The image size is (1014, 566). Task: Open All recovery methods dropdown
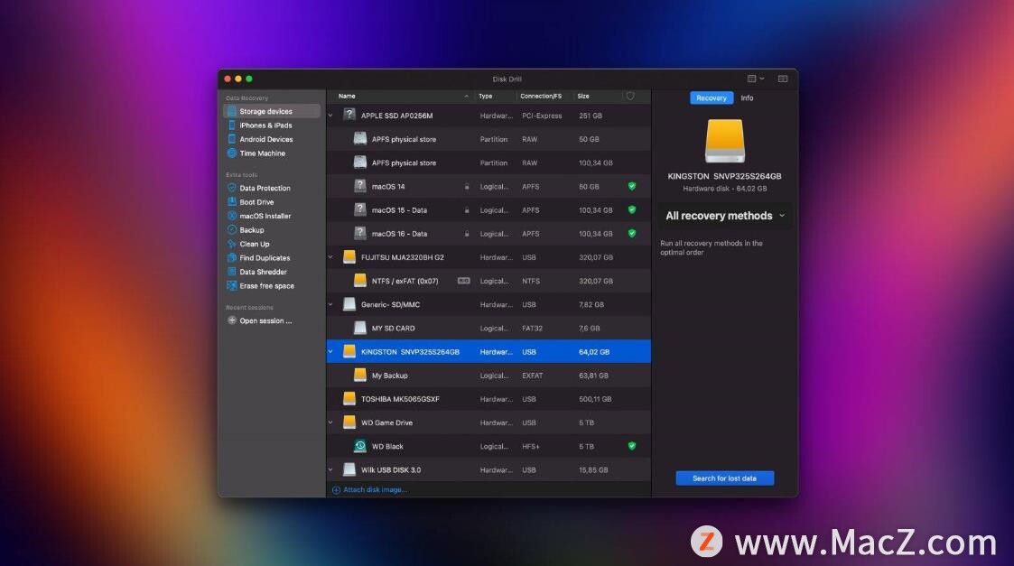(x=725, y=216)
